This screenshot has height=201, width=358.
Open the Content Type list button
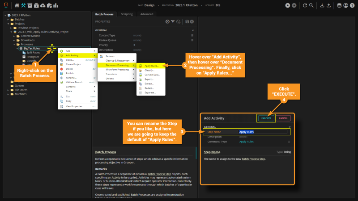[192, 36]
